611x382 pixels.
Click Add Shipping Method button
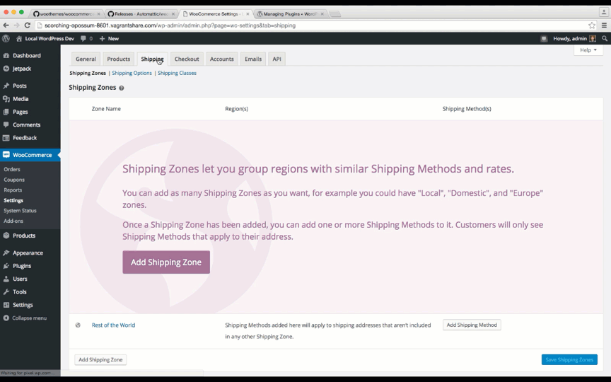(472, 325)
